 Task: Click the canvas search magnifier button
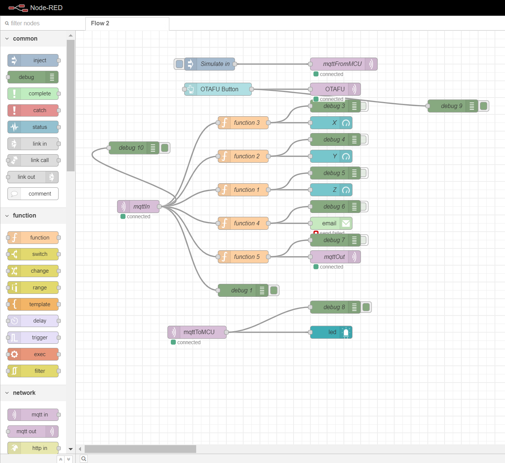click(x=84, y=459)
